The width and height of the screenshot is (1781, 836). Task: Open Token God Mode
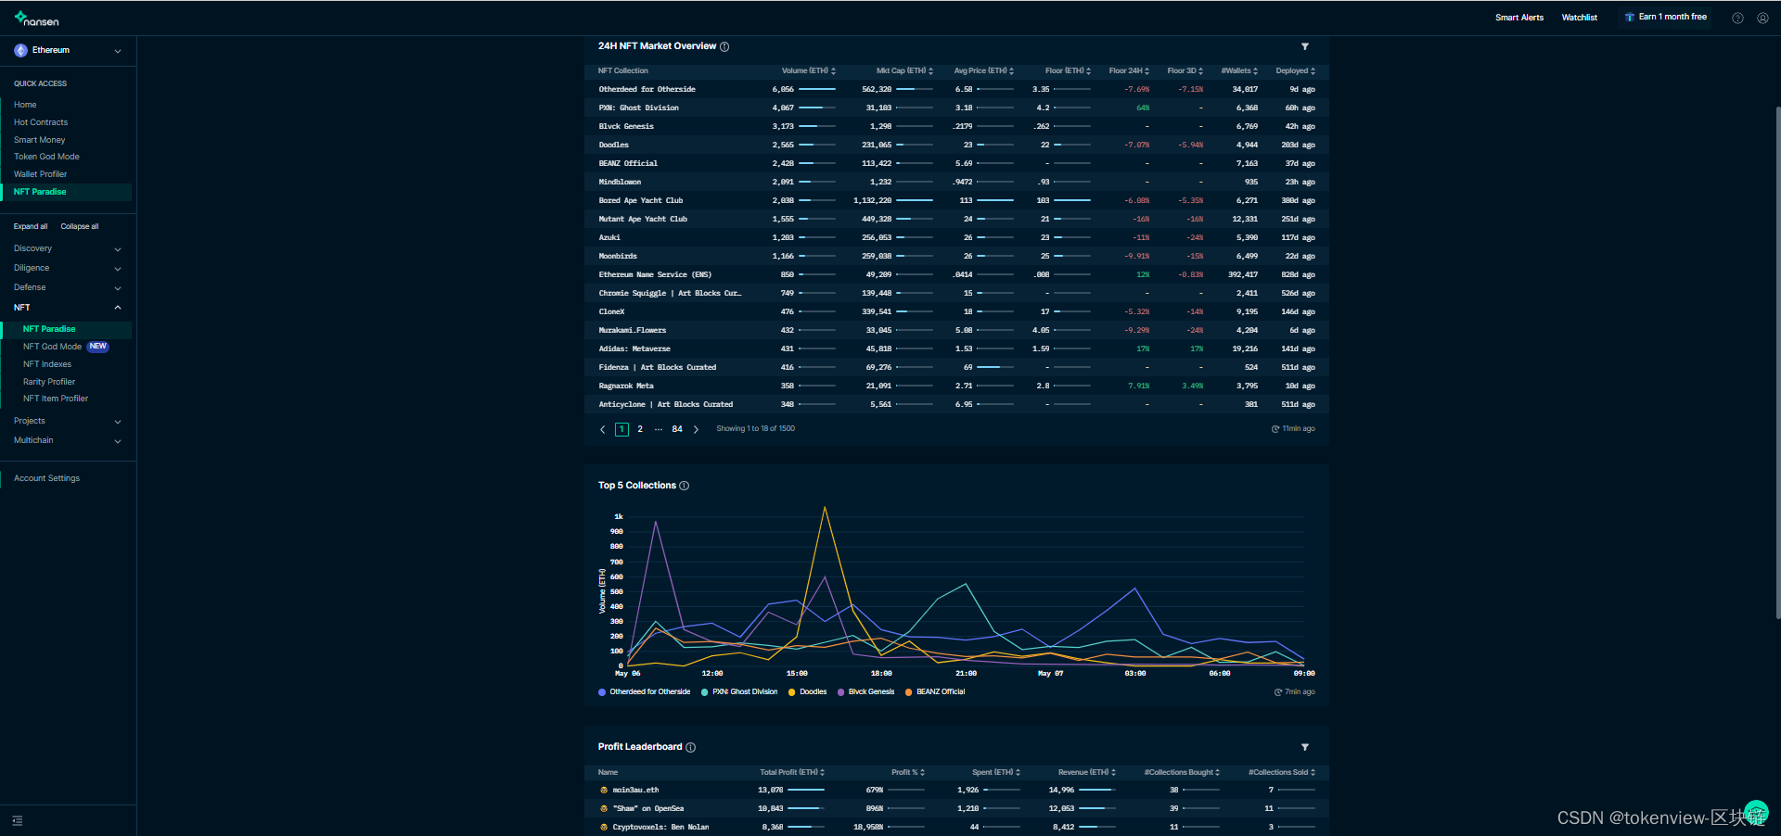coord(46,157)
